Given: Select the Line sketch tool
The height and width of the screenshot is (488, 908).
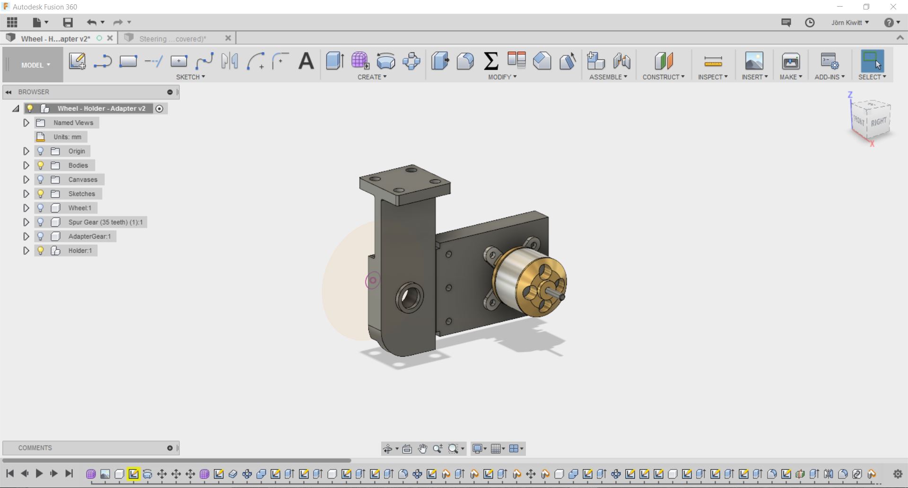Looking at the screenshot, I should (x=102, y=61).
